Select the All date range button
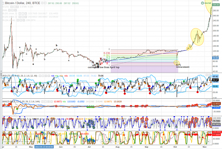 pos(5,142)
